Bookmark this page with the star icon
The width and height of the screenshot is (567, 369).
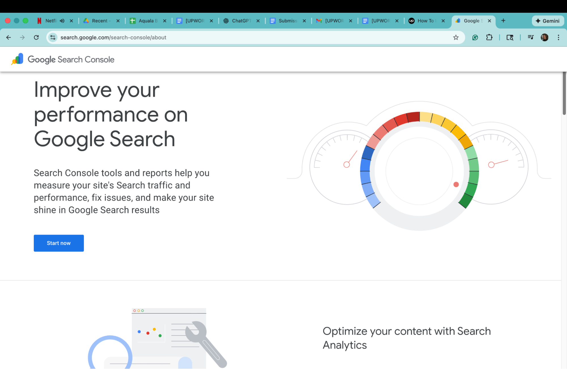[456, 37]
